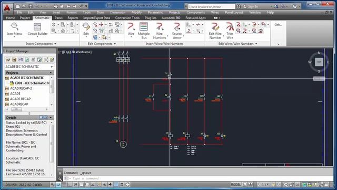Click the Save icon in quick access toolbar
The height and width of the screenshot is (190, 337).
[31, 6]
